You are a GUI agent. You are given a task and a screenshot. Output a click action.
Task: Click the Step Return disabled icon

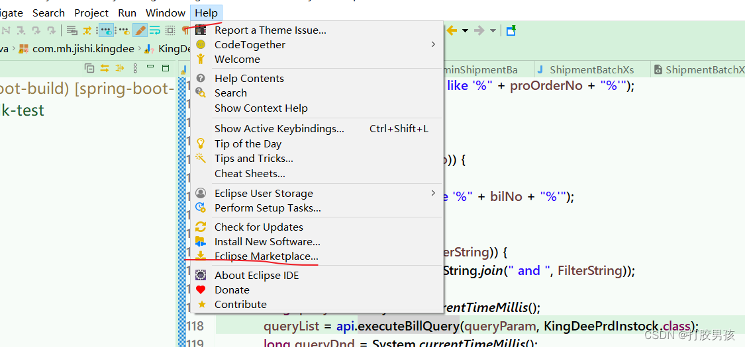(51, 30)
